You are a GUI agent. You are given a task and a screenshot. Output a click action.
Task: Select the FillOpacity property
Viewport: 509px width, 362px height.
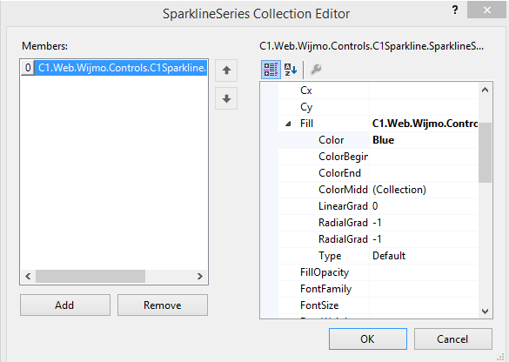[325, 272]
